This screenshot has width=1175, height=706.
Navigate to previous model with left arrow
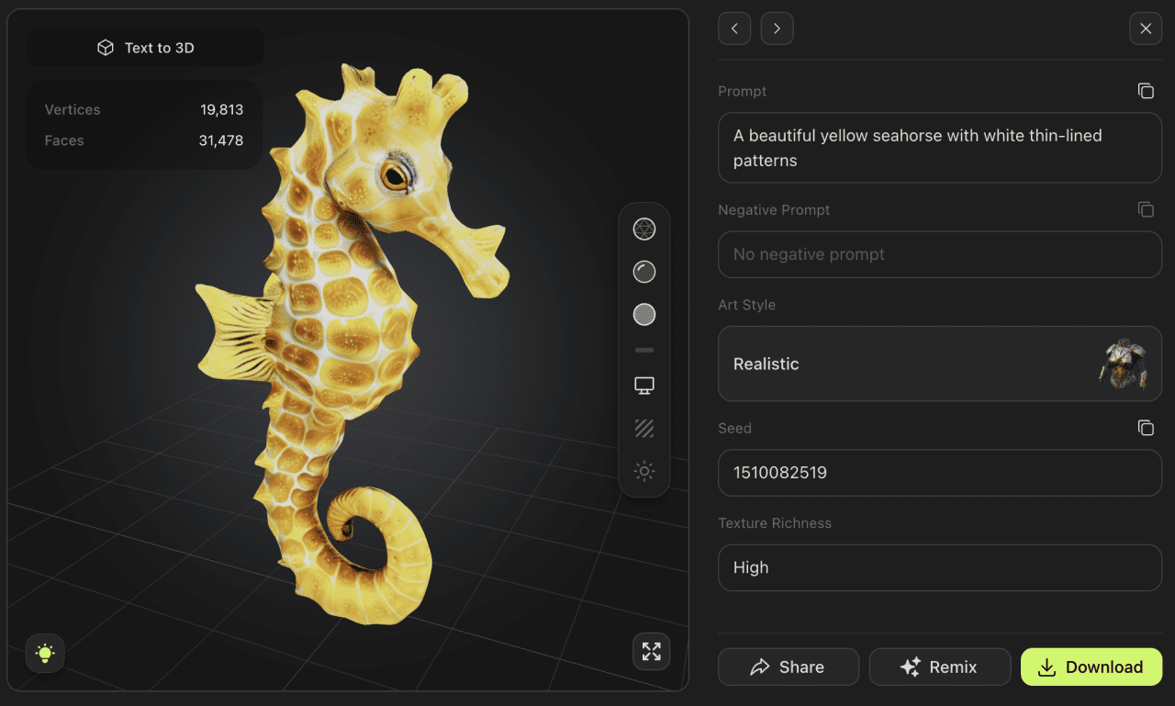pos(733,28)
